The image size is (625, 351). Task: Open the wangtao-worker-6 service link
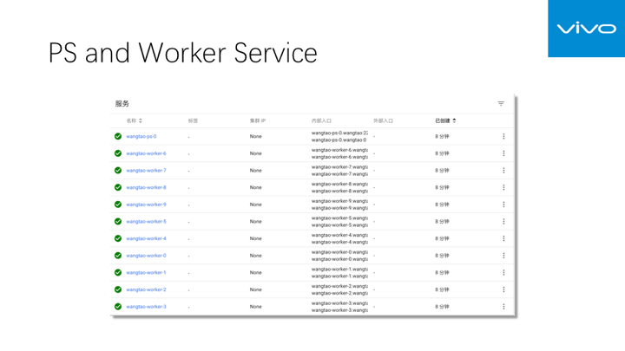pyautogui.click(x=146, y=153)
